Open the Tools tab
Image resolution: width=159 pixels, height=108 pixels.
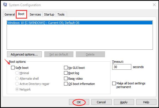click(x=61, y=14)
